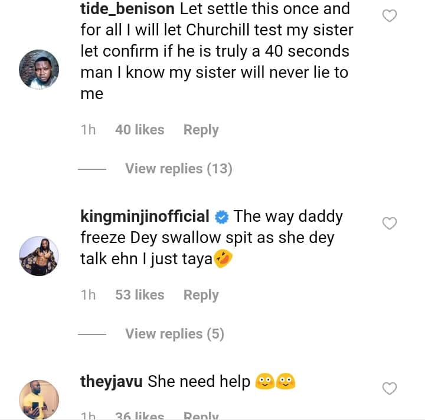
Task: Expand View replies (13)
Action: [x=178, y=169]
